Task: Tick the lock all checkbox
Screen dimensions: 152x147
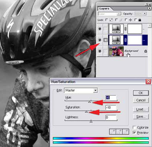Action: tap(136, 20)
